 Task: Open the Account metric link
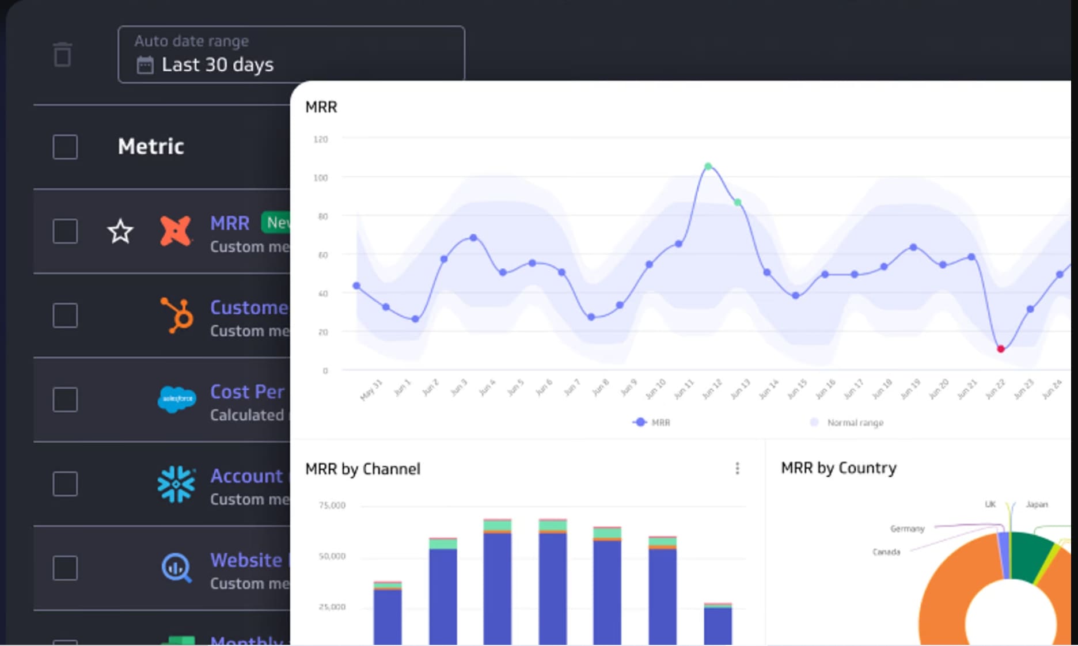pos(246,476)
